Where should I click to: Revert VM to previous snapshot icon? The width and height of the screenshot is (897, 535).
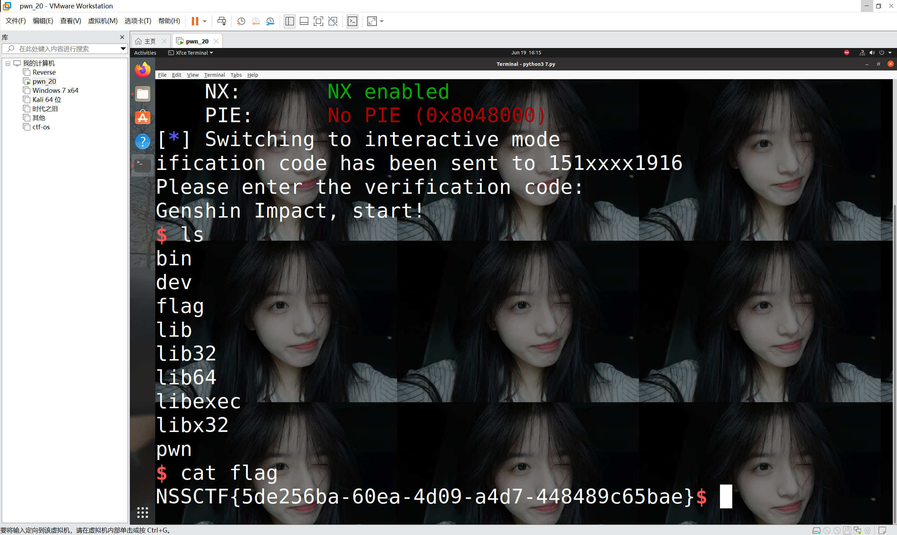click(x=256, y=21)
